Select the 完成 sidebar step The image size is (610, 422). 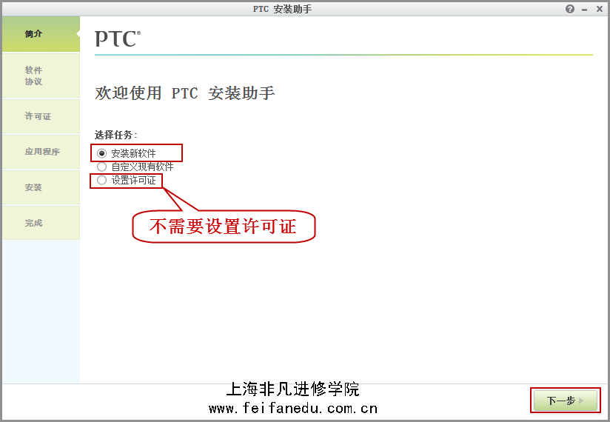coord(41,223)
